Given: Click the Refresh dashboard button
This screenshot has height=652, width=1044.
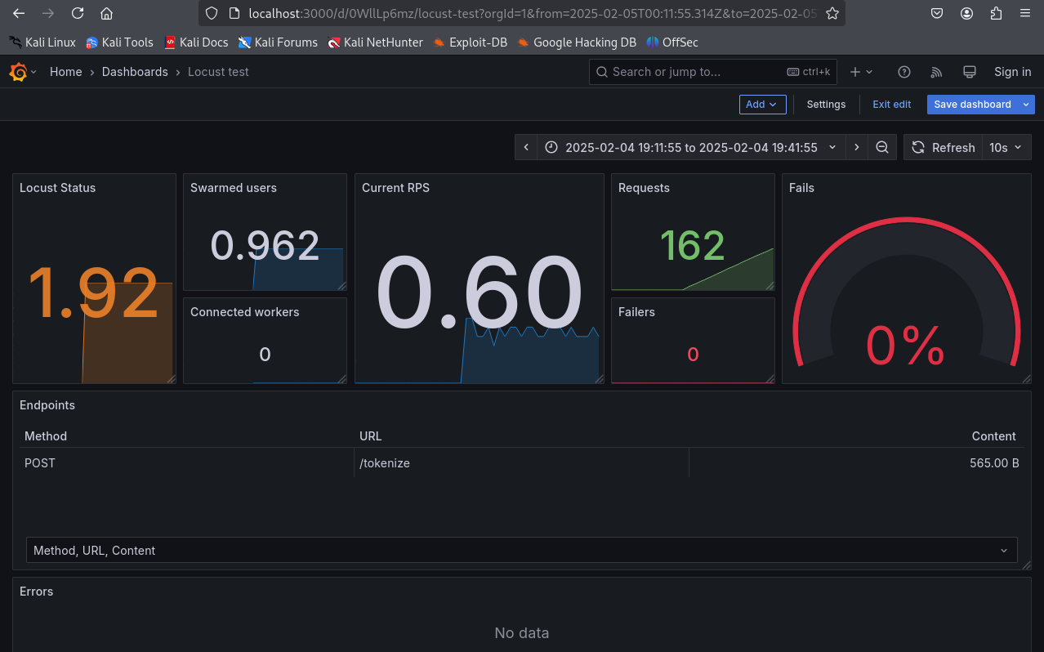Looking at the screenshot, I should pos(943,147).
